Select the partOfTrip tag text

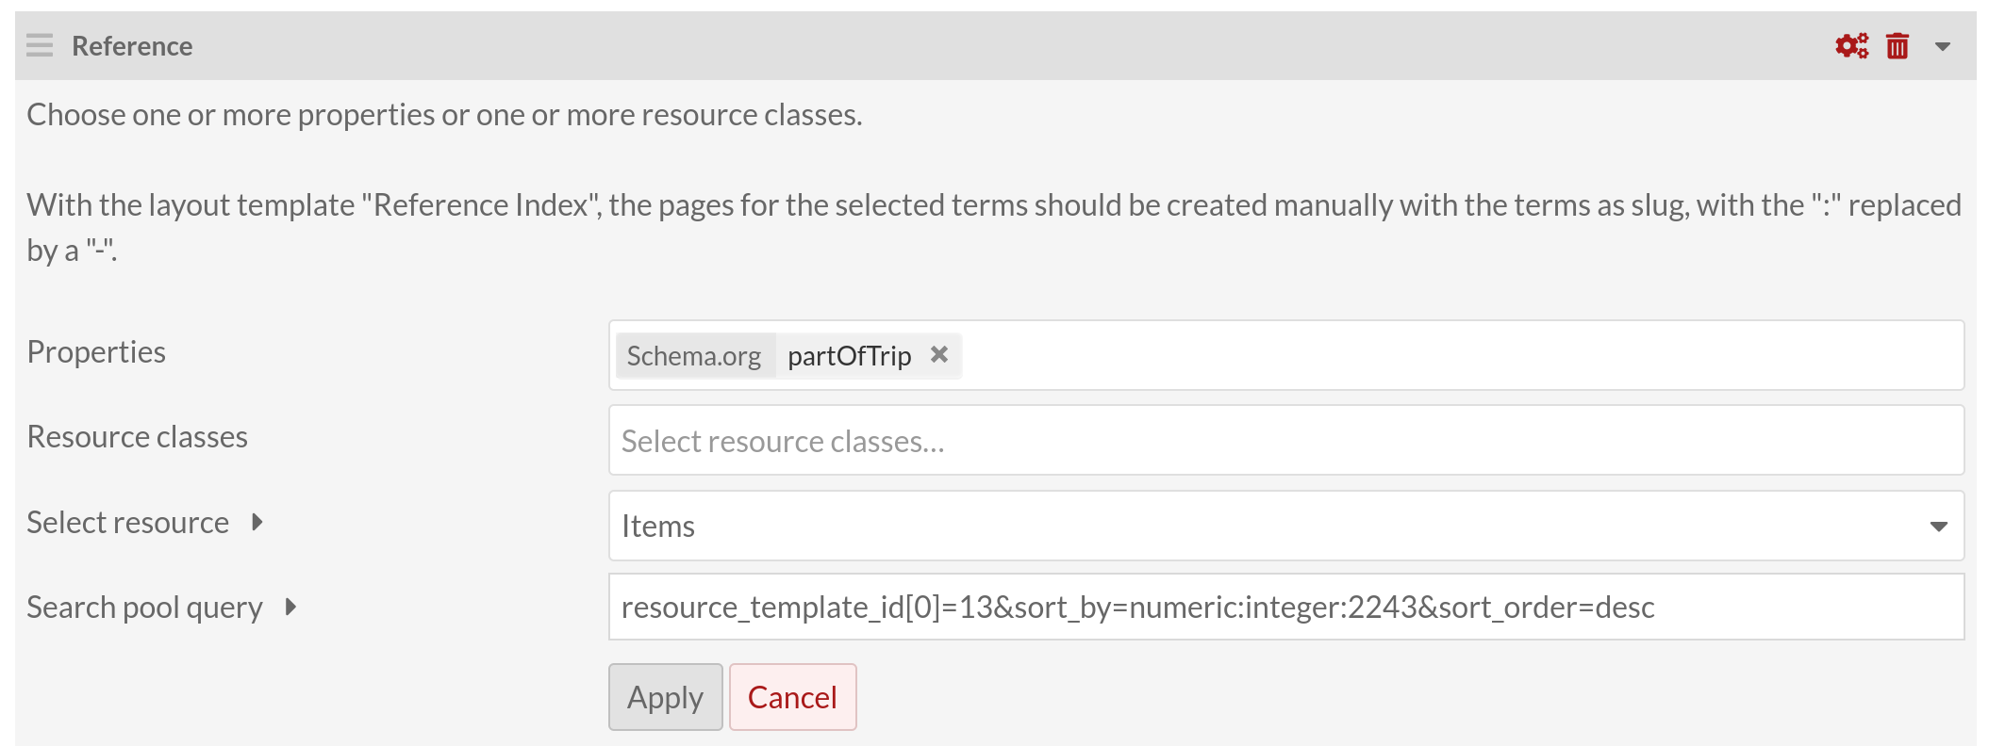849,356
